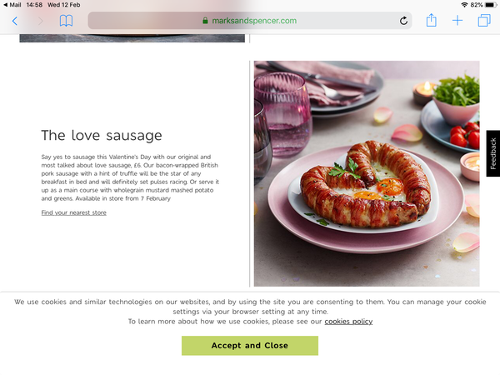Select The love sausage heading
This screenshot has width=500, height=375.
click(102, 136)
